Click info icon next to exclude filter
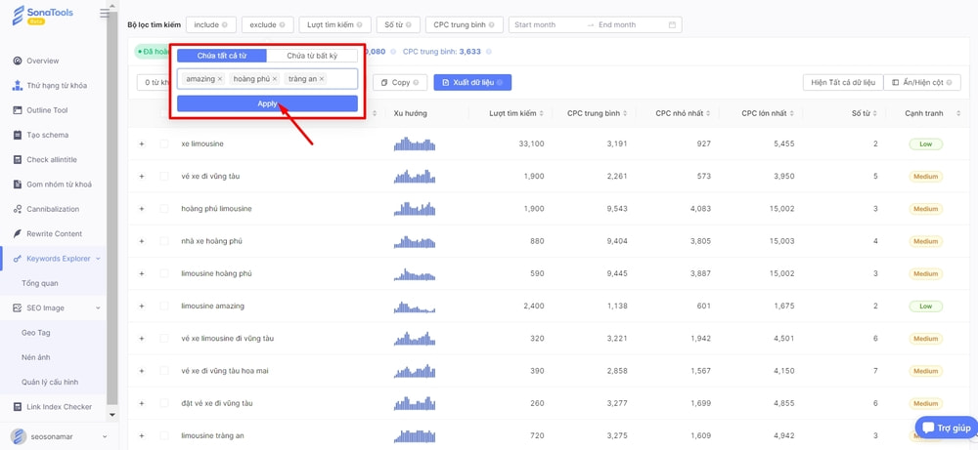The width and height of the screenshot is (978, 450). (282, 25)
